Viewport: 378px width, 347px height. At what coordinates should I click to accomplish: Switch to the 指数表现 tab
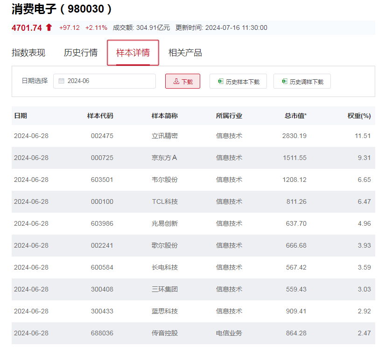pyautogui.click(x=29, y=53)
